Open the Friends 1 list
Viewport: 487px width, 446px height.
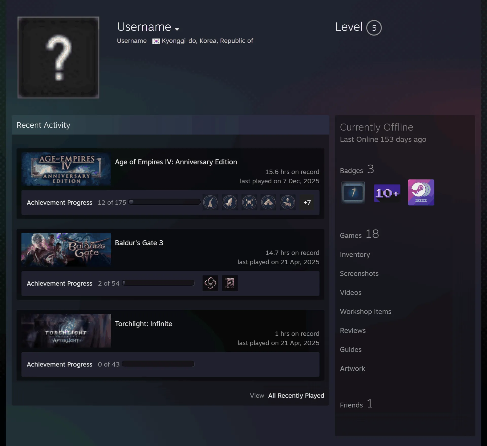[x=356, y=404]
